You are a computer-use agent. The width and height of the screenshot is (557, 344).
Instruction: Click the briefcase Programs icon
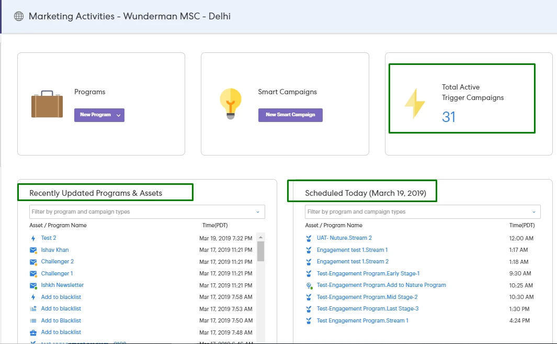(x=47, y=104)
